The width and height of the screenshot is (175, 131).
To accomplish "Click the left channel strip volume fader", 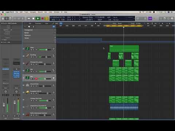I will pos(4,104).
